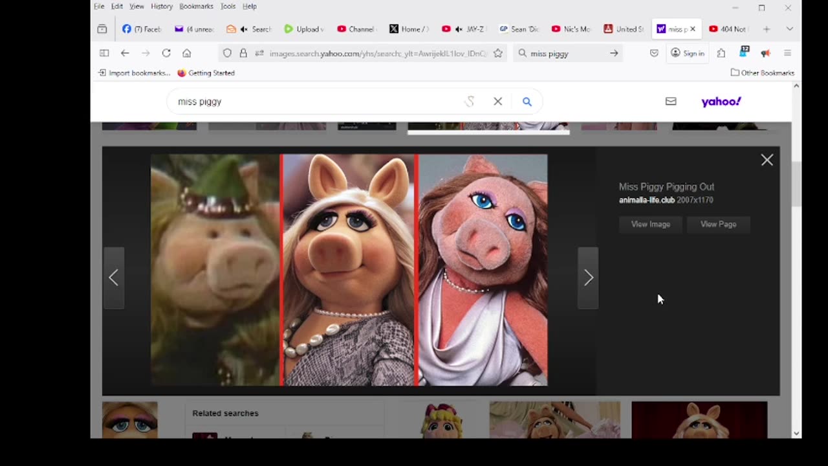
Task: Open Import bookmarks link
Action: click(x=135, y=72)
